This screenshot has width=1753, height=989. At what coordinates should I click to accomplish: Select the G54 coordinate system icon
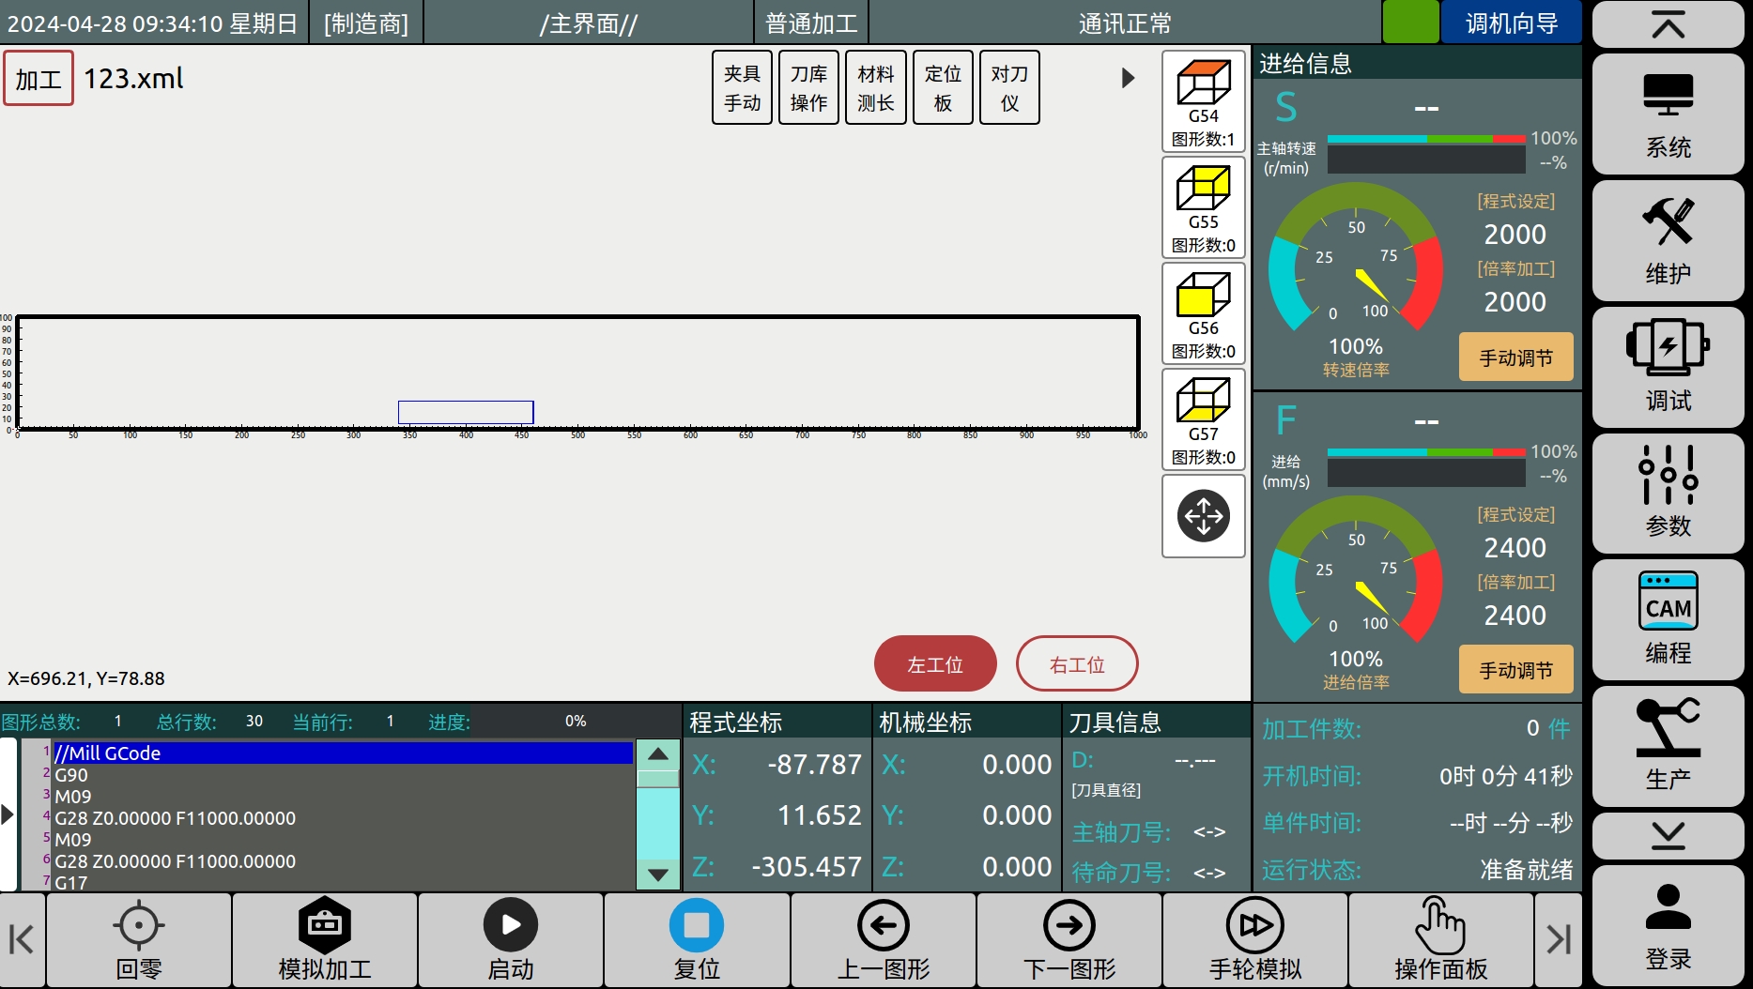pos(1203,101)
